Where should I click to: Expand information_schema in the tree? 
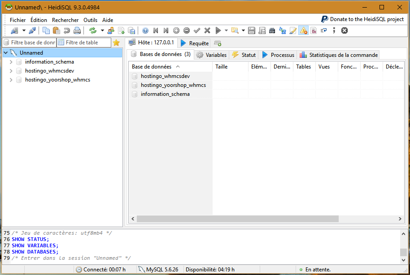(11, 62)
